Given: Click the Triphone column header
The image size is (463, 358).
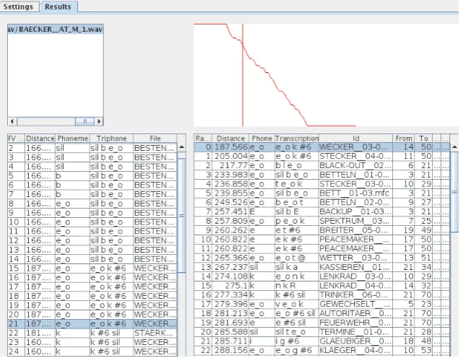Looking at the screenshot, I should click(x=112, y=139).
